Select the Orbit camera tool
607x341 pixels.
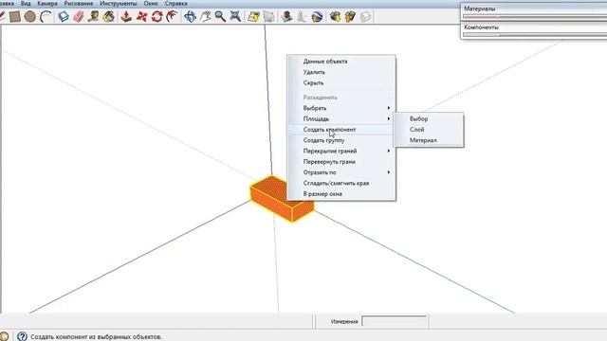point(190,17)
